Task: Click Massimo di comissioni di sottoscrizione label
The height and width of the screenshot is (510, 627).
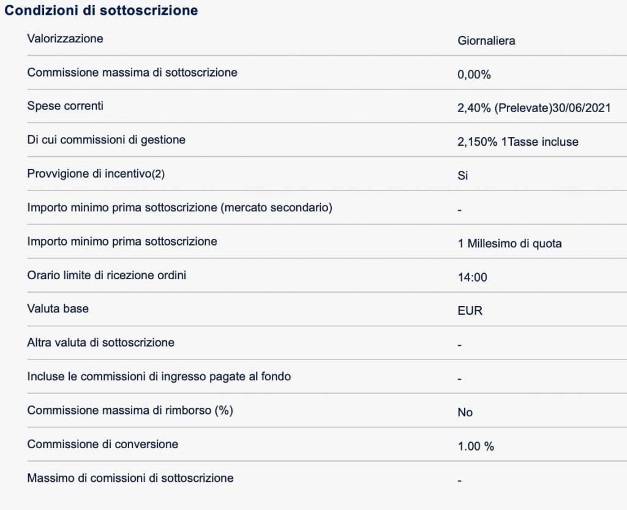Action: pyautogui.click(x=130, y=478)
